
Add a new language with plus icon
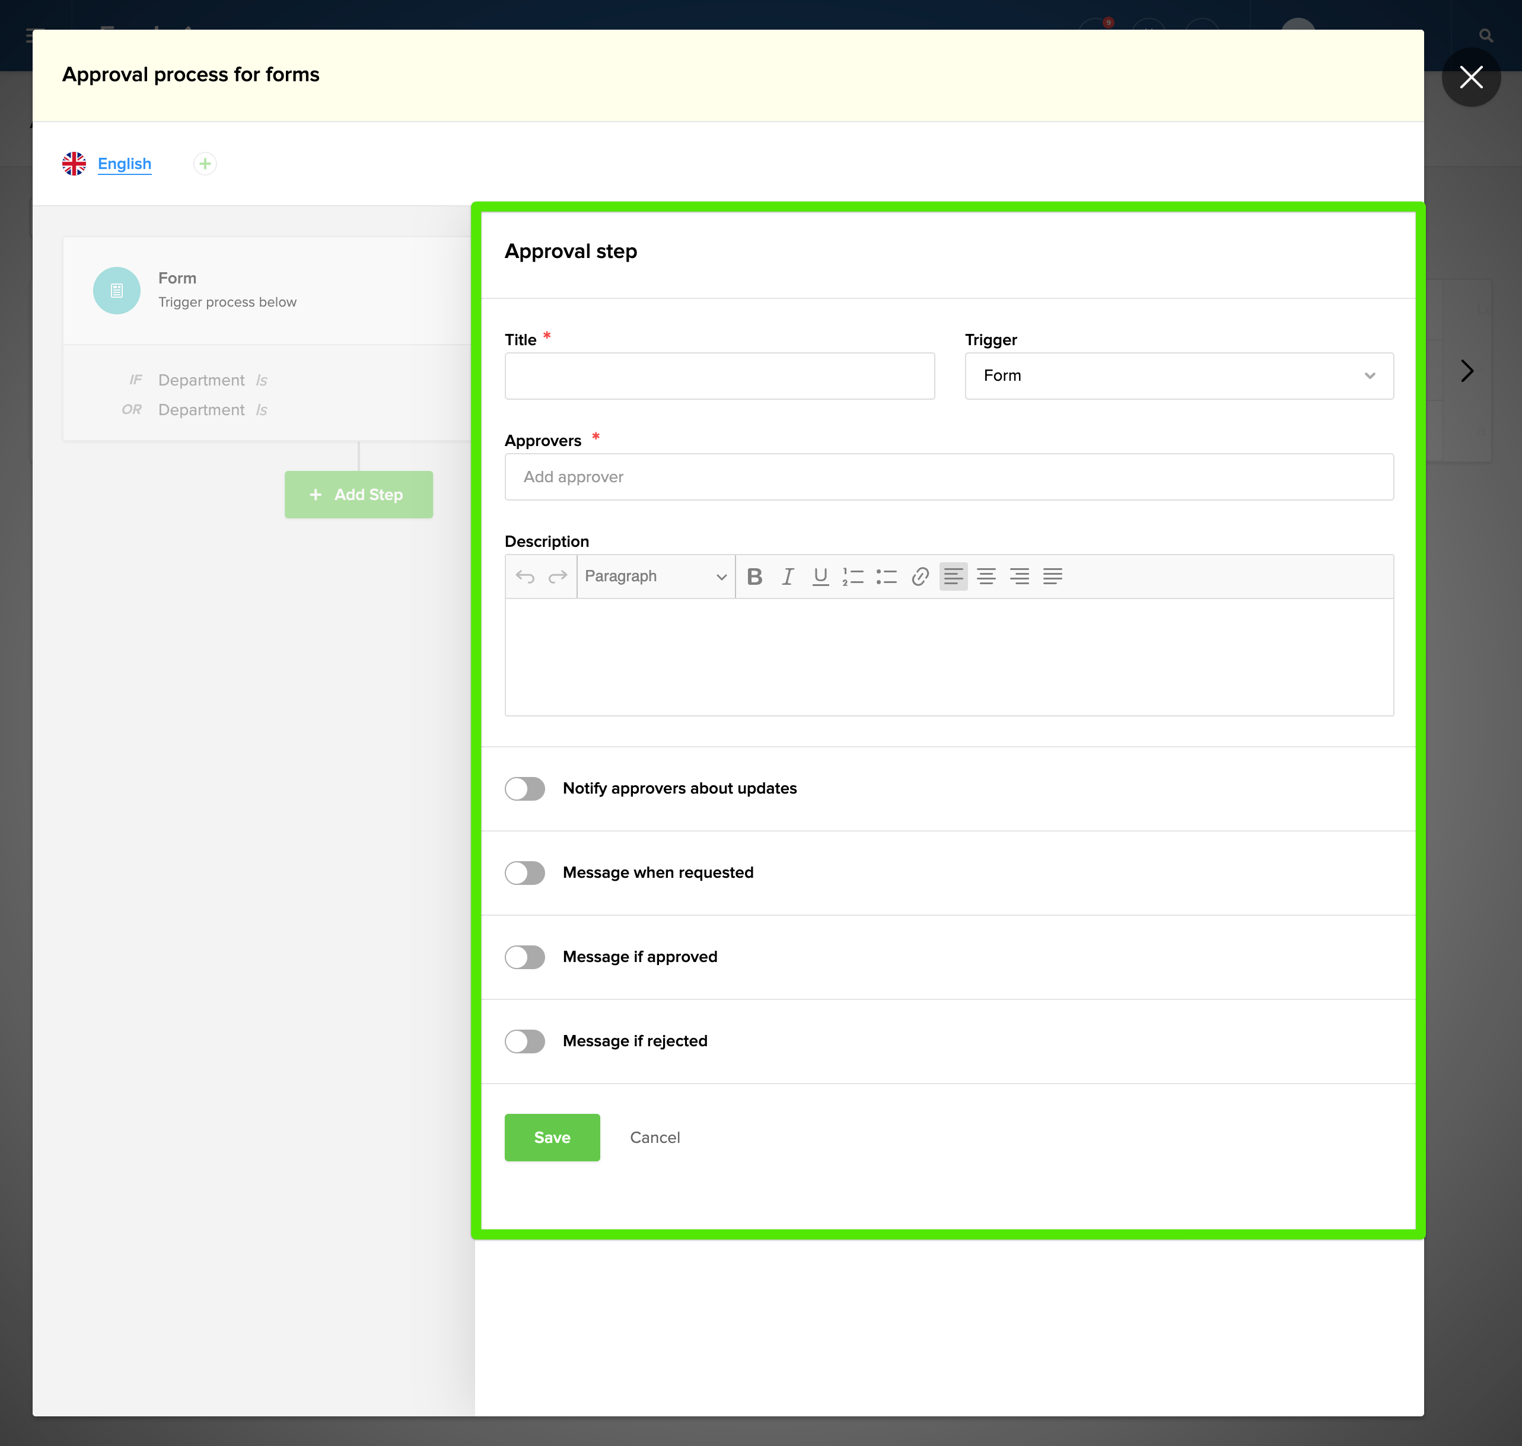[x=205, y=164]
